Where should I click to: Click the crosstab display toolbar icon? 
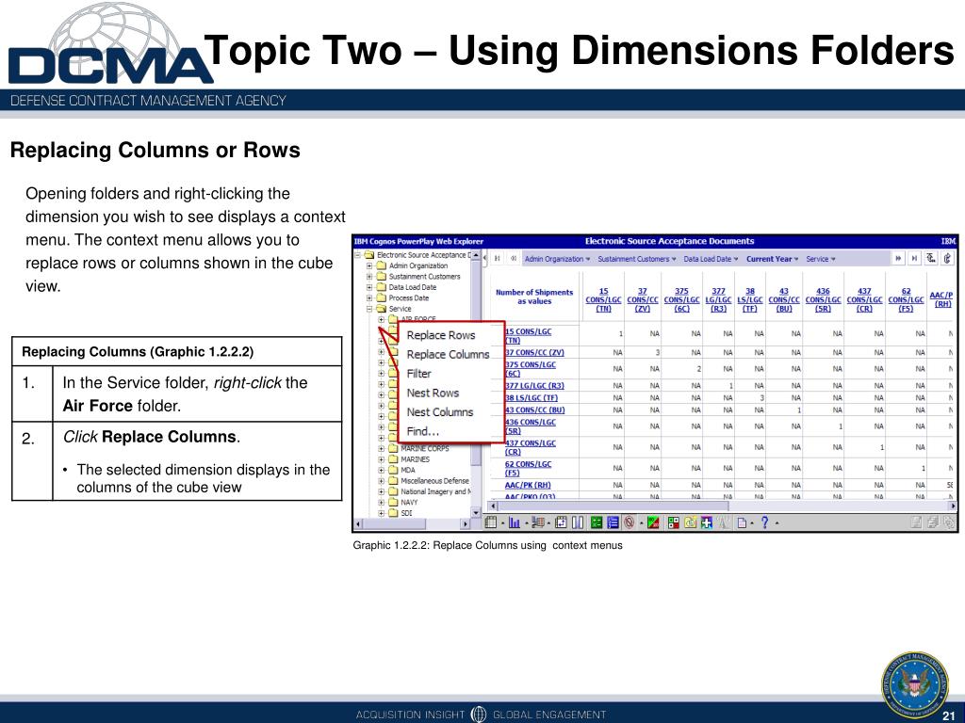[x=490, y=522]
